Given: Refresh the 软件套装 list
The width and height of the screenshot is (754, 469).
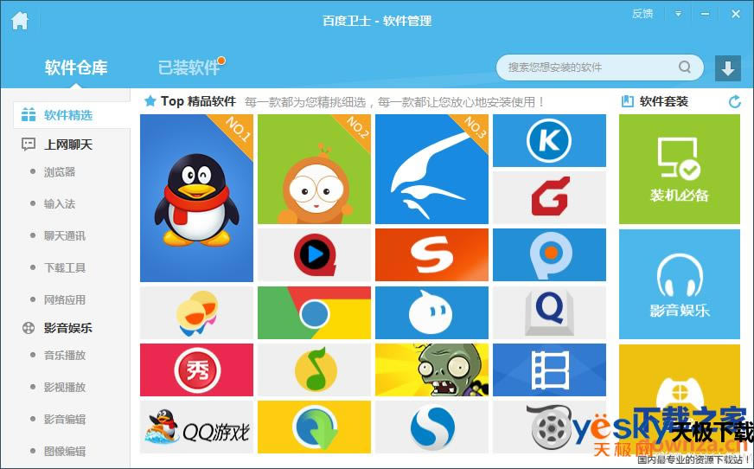Looking at the screenshot, I should pos(734,101).
